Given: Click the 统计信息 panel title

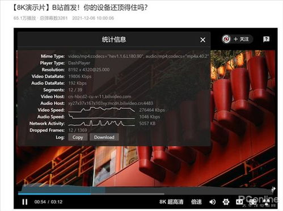Looking at the screenshot, I should [114, 40].
